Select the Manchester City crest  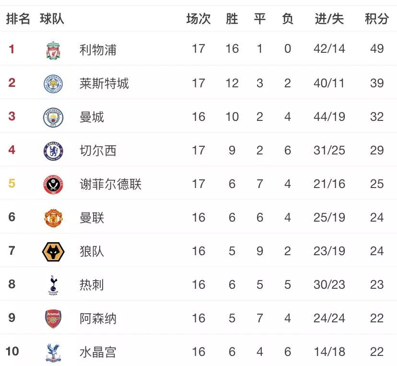pyautogui.click(x=53, y=117)
